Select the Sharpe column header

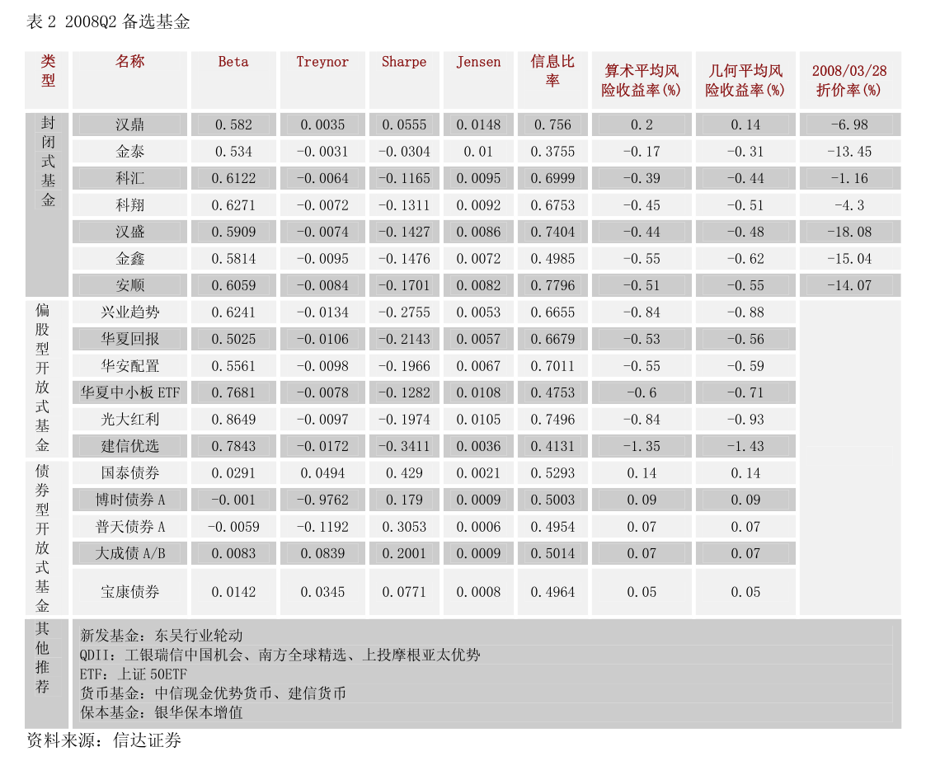pyautogui.click(x=403, y=61)
